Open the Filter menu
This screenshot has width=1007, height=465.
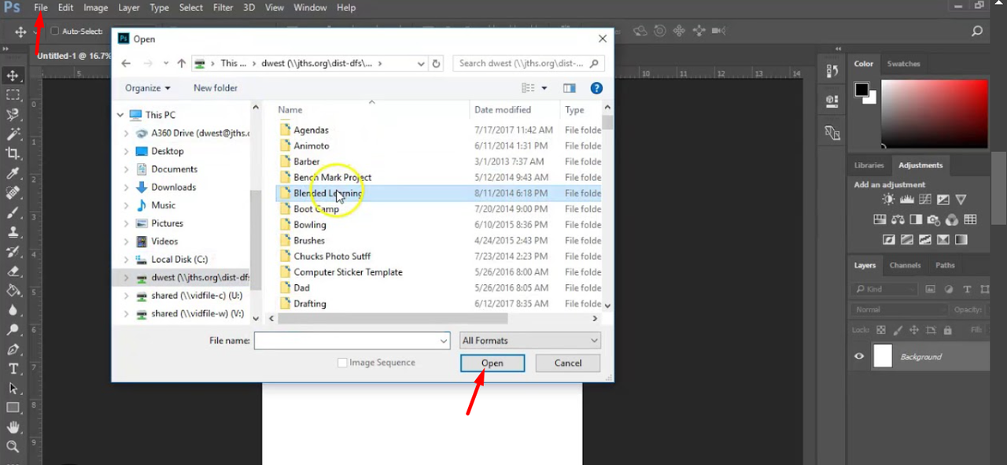coord(223,7)
